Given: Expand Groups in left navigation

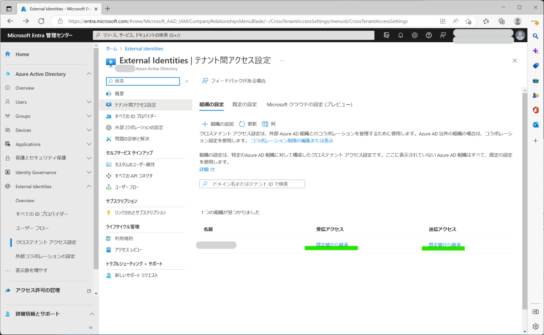Looking at the screenshot, I should coord(89,116).
